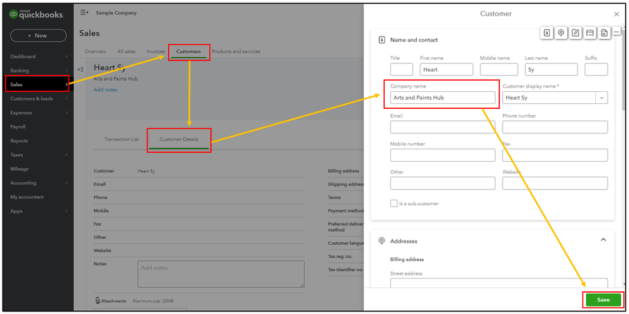
Task: Switch to Products and services tab
Action: (x=236, y=52)
